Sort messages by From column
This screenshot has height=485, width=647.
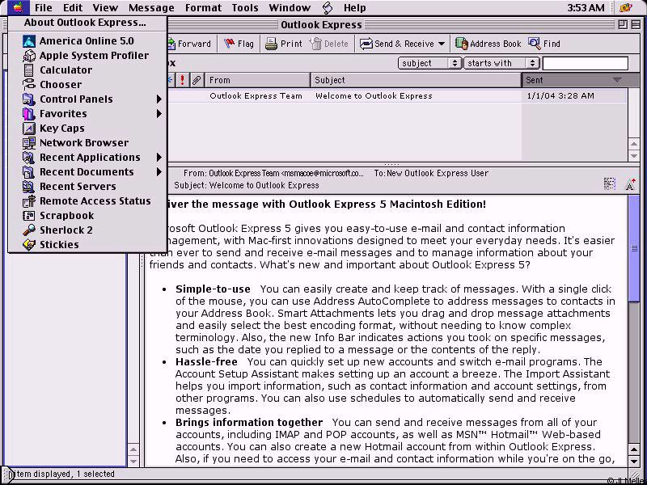pyautogui.click(x=257, y=80)
